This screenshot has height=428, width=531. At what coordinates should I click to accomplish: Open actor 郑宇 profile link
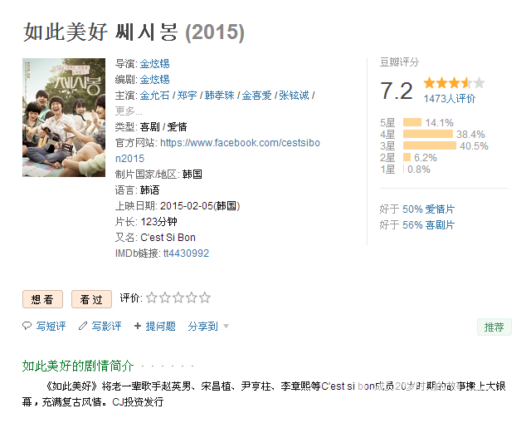point(188,96)
